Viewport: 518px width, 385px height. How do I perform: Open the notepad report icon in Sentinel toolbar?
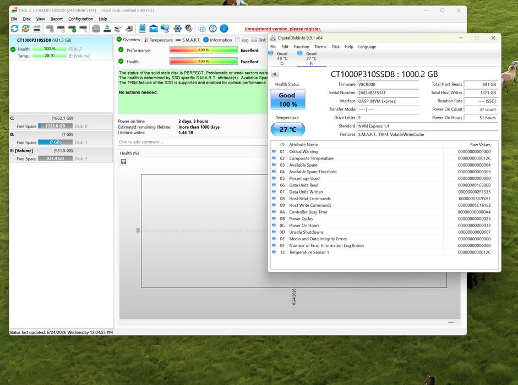143,29
